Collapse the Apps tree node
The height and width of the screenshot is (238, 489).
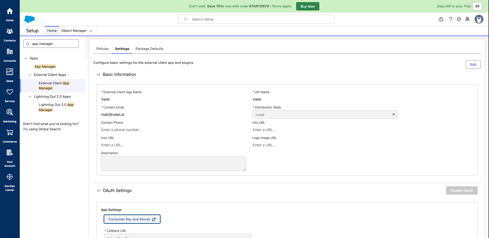(x=26, y=58)
